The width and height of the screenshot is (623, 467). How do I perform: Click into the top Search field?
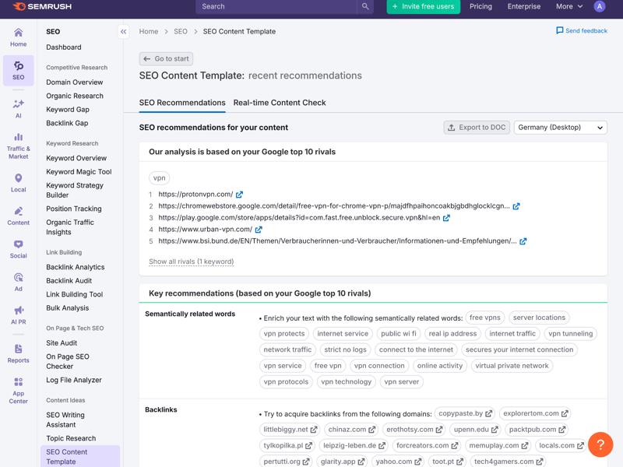[276, 7]
